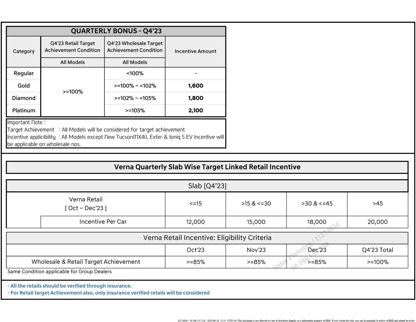416x322 pixels.
Task: Click the 'Platinum' category row label
Action: (24, 111)
